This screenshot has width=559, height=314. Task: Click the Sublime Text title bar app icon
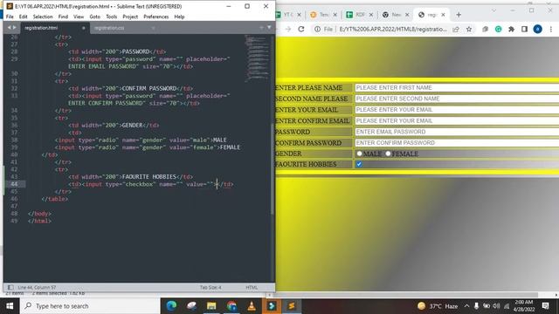click(x=10, y=6)
